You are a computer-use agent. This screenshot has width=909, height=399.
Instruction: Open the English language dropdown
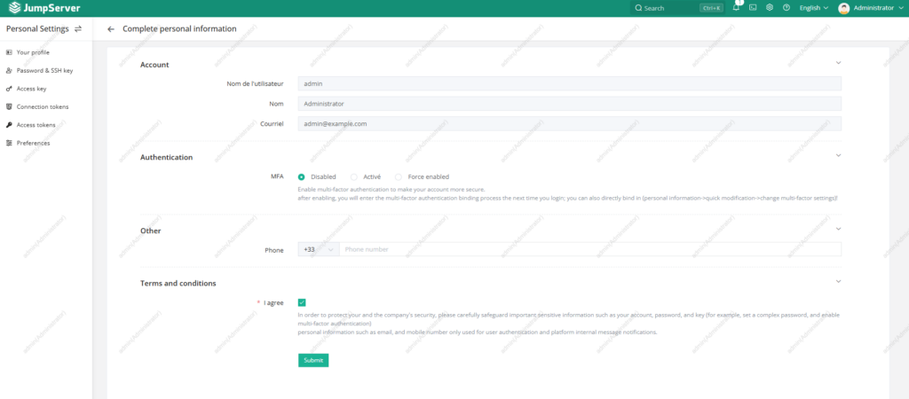(813, 8)
